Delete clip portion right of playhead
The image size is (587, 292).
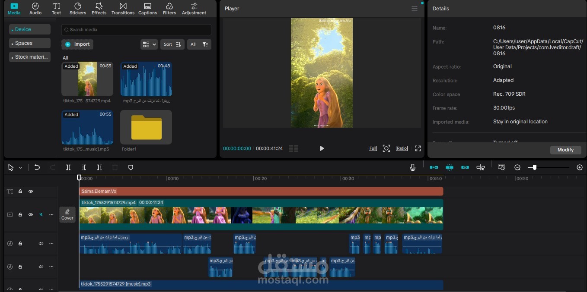(x=99, y=167)
